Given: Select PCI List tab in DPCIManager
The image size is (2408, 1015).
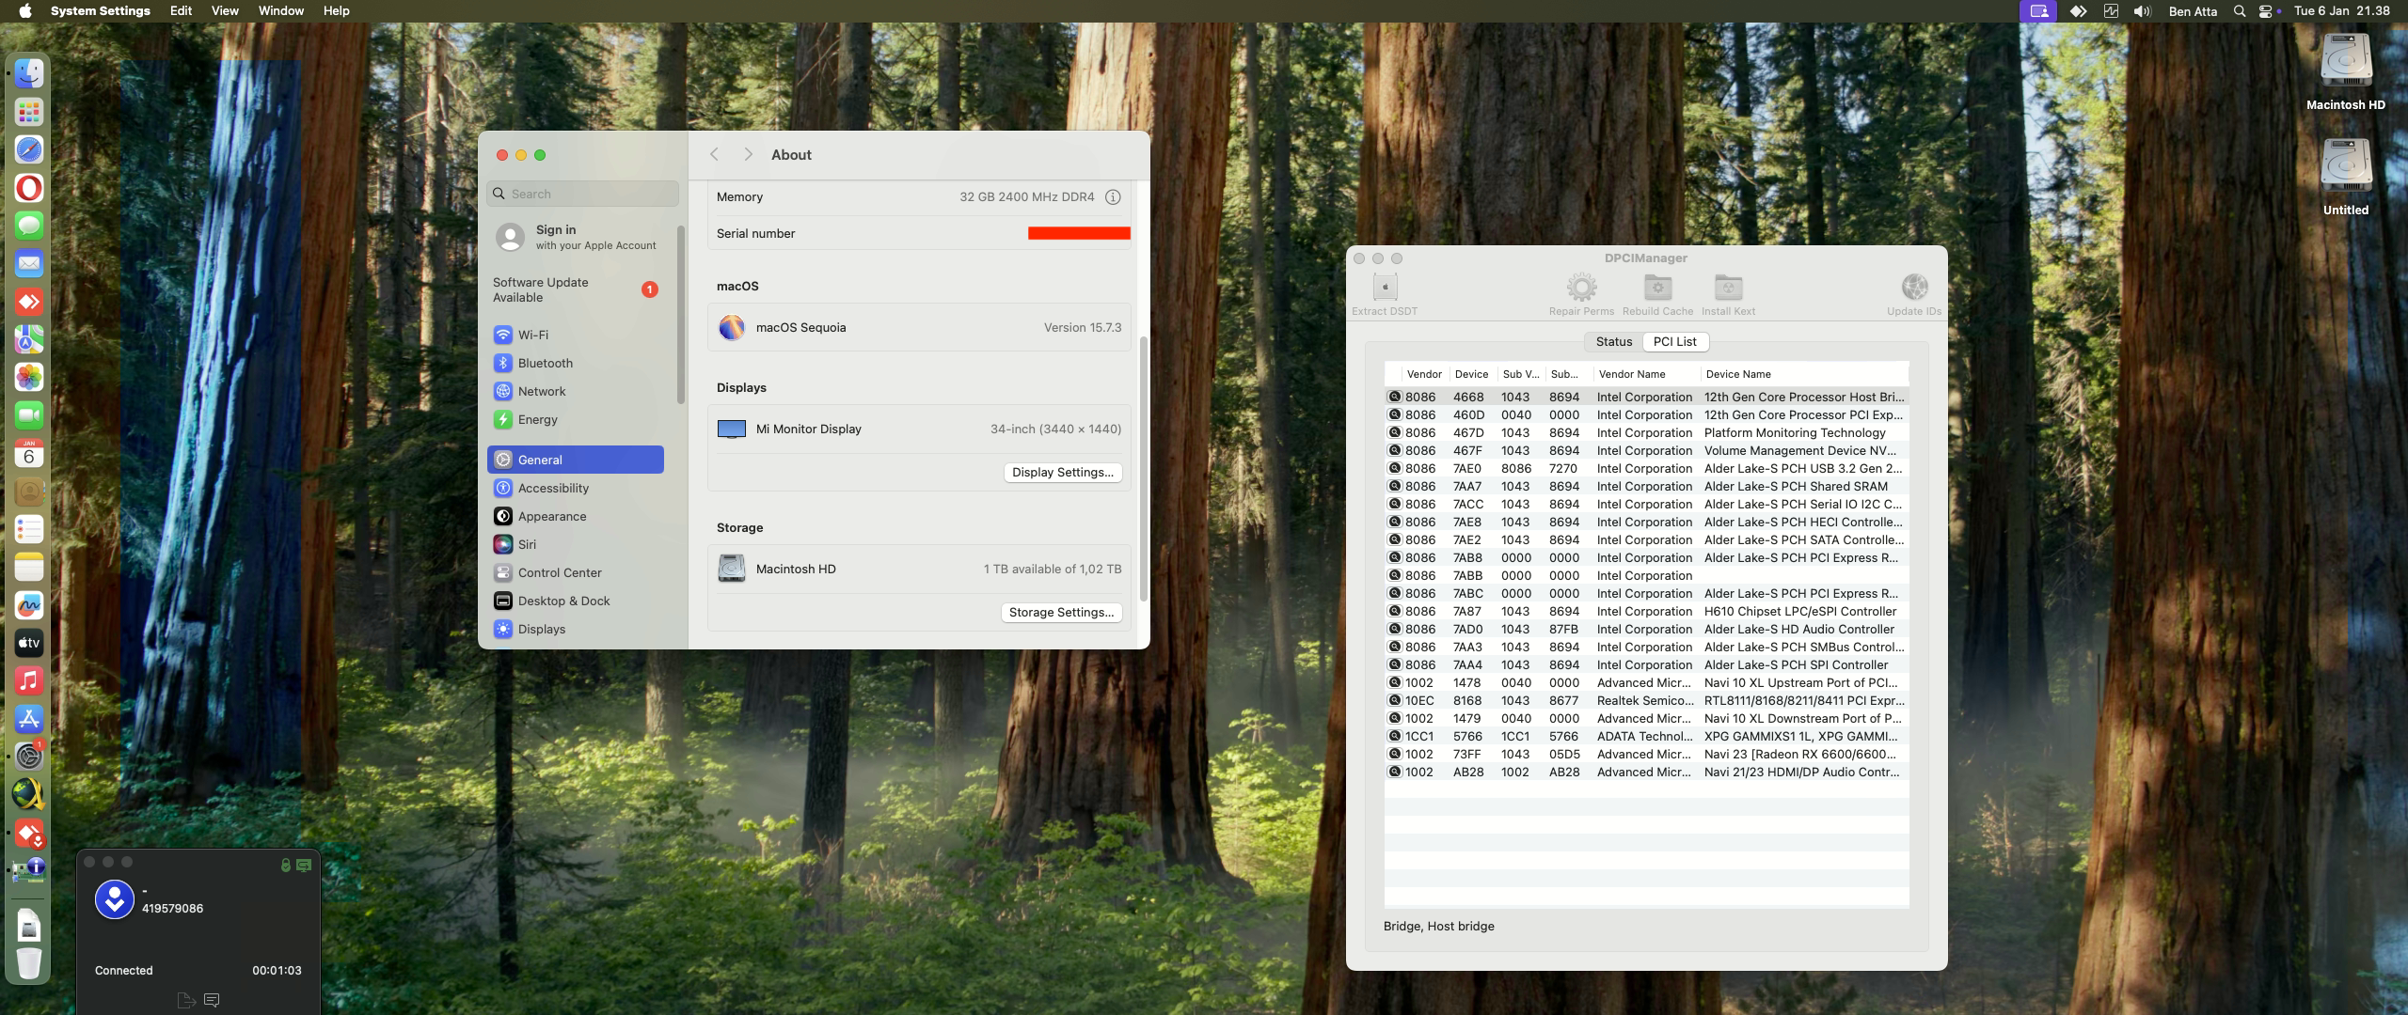Looking at the screenshot, I should tap(1675, 342).
